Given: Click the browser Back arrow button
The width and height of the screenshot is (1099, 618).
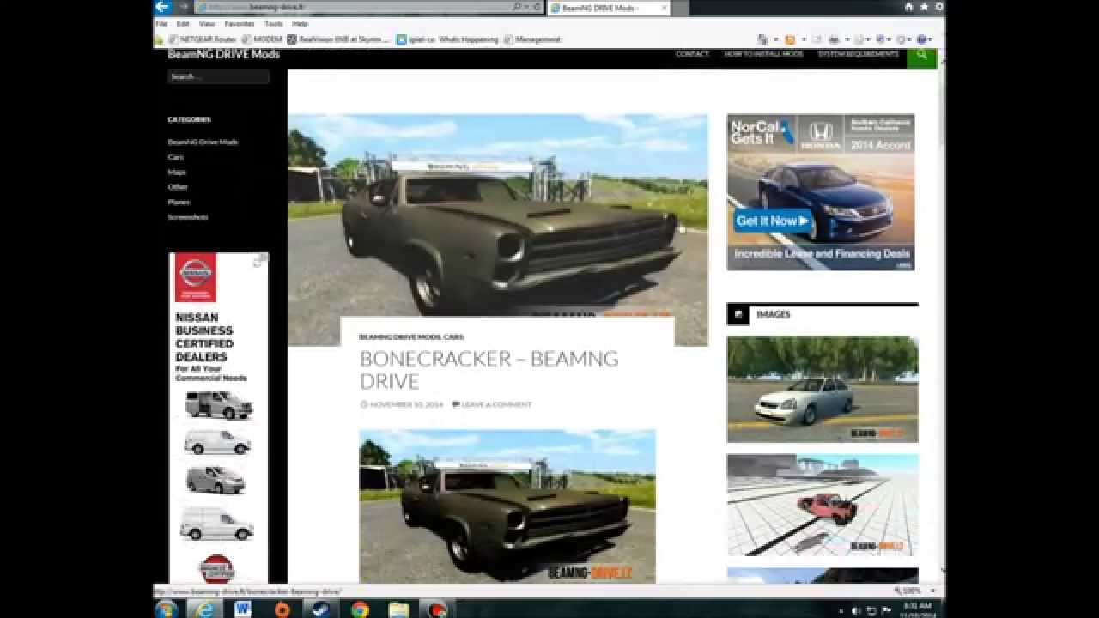Looking at the screenshot, I should (162, 7).
